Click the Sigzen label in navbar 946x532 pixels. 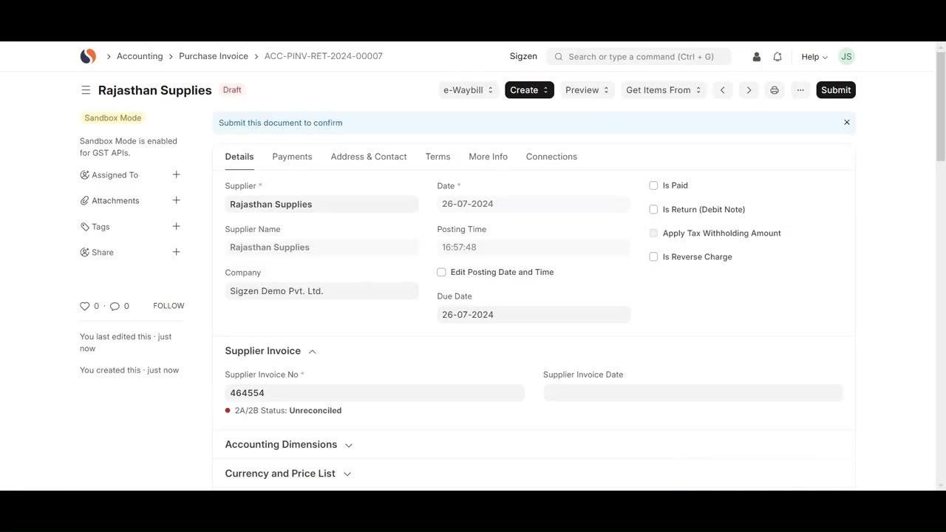pos(523,57)
